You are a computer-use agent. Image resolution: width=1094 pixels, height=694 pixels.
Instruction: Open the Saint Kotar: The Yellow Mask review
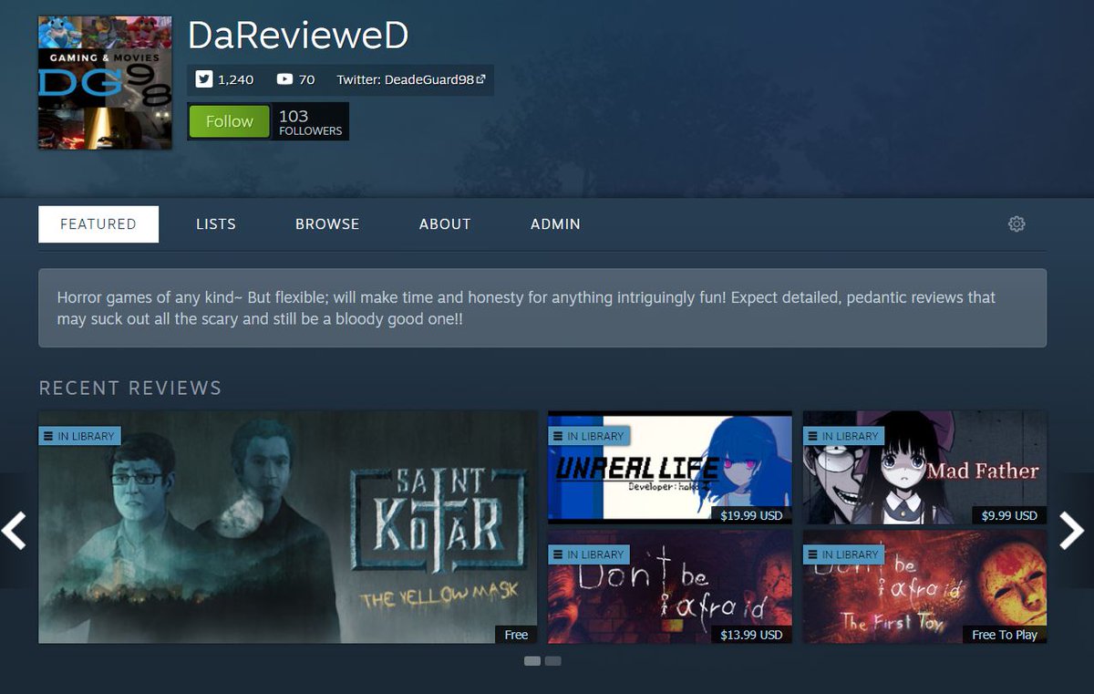[x=287, y=527]
